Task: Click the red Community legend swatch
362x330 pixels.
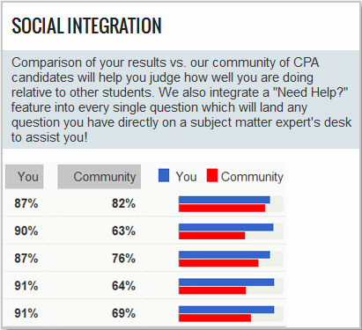Action: click(212, 175)
